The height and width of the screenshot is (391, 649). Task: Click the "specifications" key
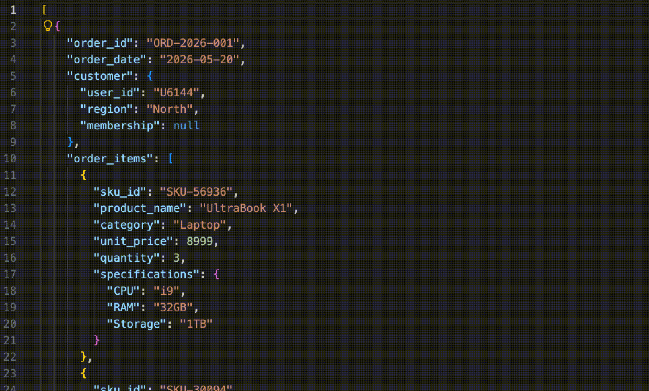(146, 274)
